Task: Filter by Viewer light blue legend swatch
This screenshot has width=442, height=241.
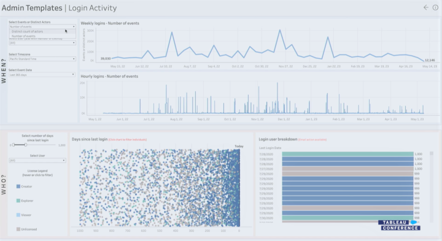Action: pyautogui.click(x=18, y=215)
